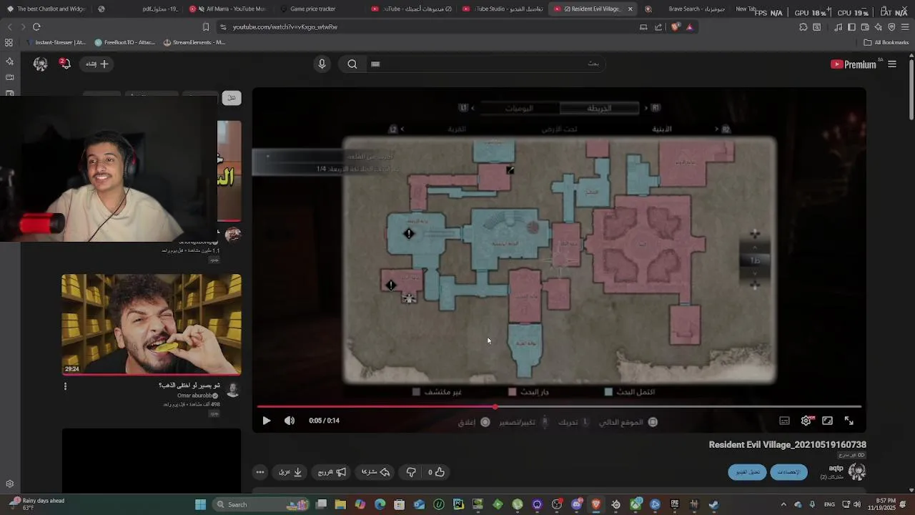Download the video

[x=290, y=472]
